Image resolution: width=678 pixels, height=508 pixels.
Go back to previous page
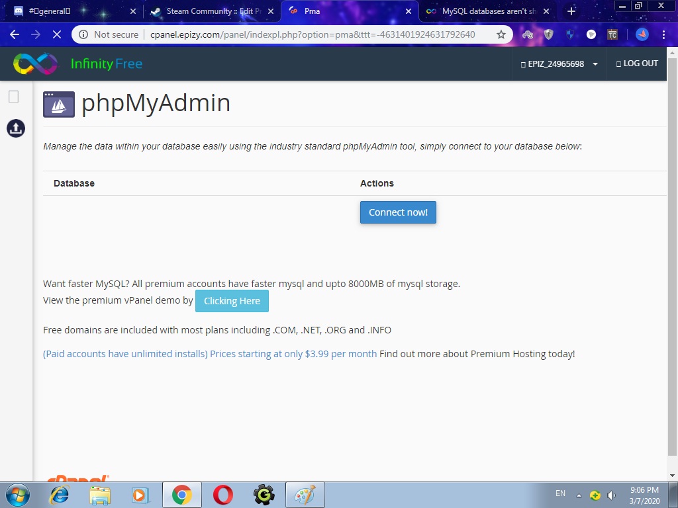pos(15,34)
